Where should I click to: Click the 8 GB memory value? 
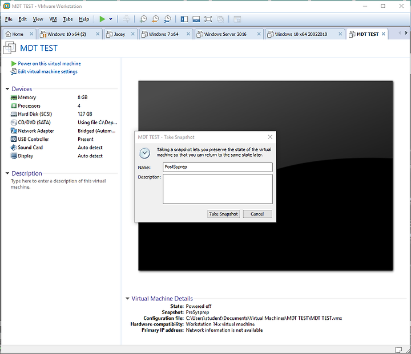click(x=83, y=97)
